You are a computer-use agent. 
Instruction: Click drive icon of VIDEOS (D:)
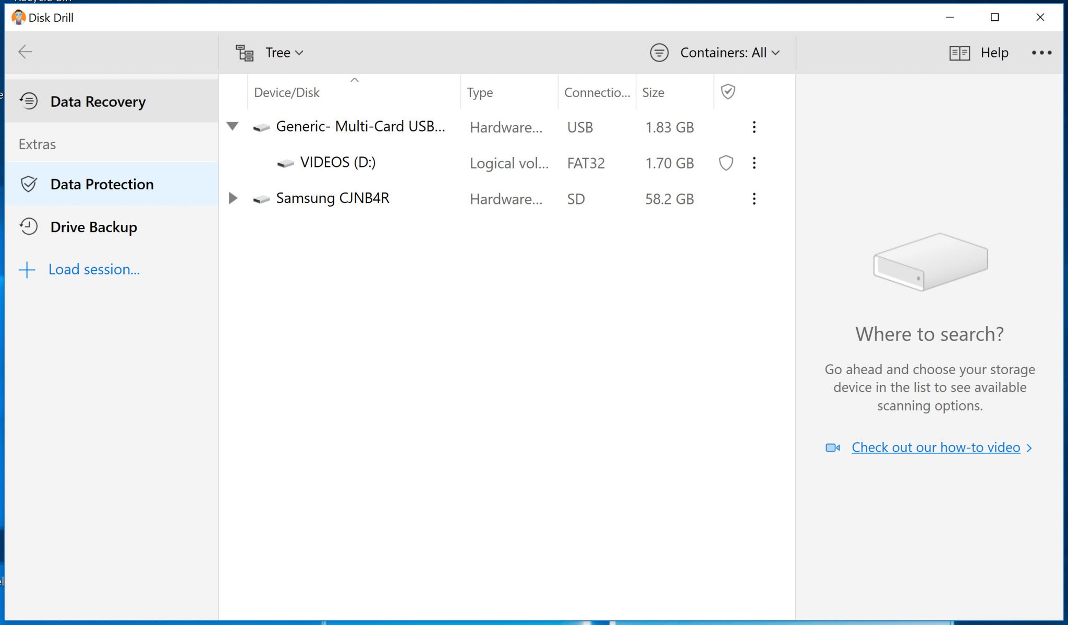[285, 163]
